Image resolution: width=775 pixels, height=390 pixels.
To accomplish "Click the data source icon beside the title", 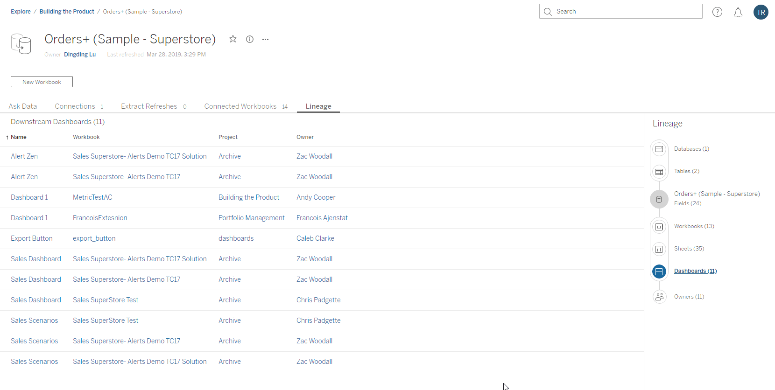I will pos(21,44).
